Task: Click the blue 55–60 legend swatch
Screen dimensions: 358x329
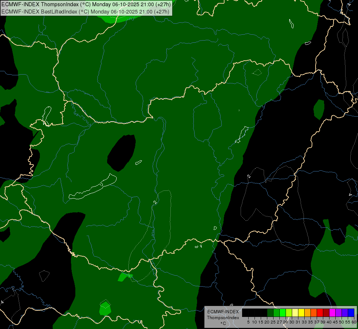Action: 351,313
